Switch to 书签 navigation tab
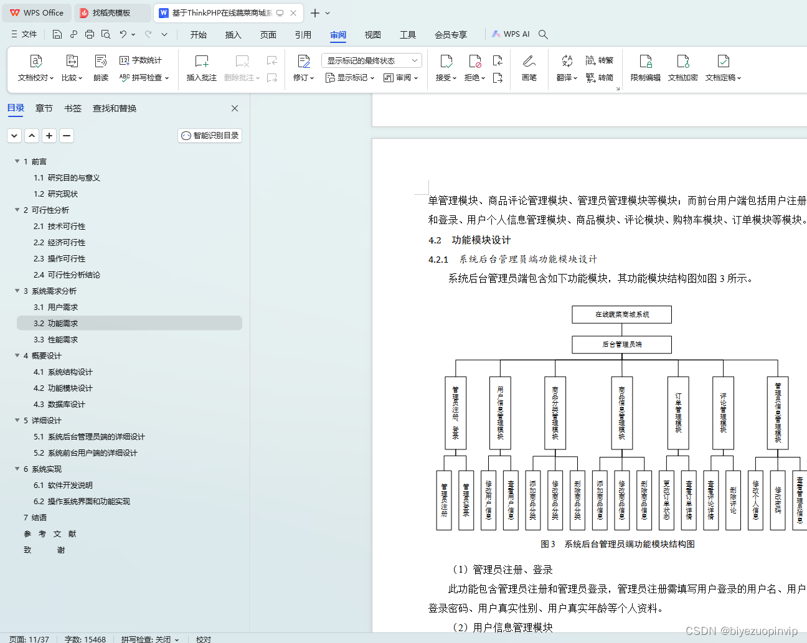Screen dimensions: 807x643 [x=73, y=108]
